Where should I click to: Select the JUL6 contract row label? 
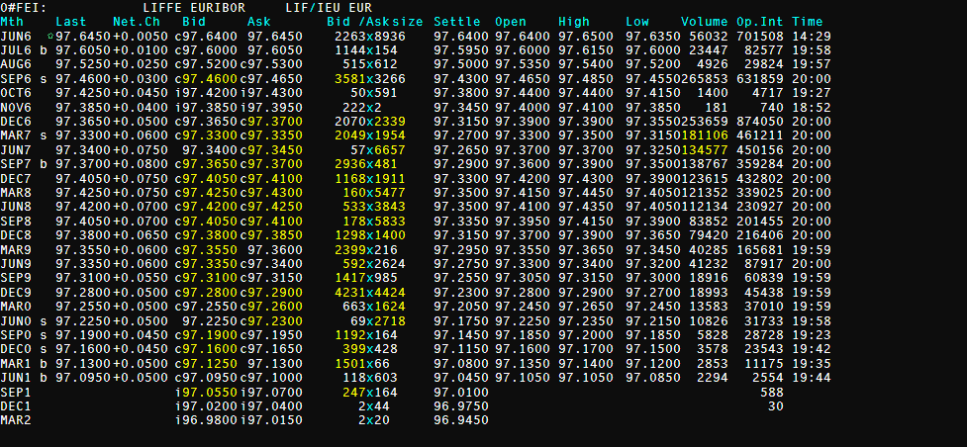[16, 50]
